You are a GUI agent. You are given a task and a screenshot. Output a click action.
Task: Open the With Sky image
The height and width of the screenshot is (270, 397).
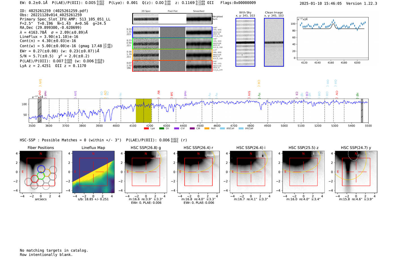click(x=245, y=42)
